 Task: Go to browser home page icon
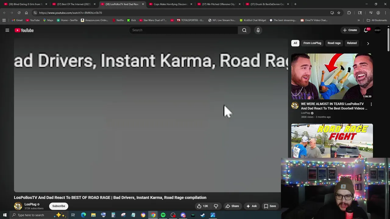pyautogui.click(x=26, y=13)
